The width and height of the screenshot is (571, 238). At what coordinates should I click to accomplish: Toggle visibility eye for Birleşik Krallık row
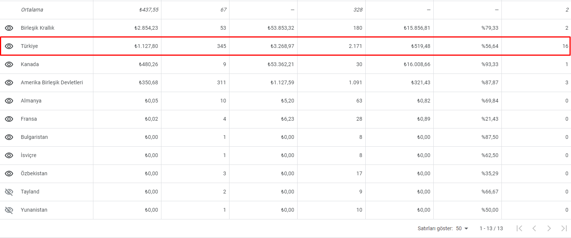pos(9,28)
